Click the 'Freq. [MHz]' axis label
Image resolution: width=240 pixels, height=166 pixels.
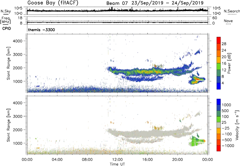click(x=6, y=20)
